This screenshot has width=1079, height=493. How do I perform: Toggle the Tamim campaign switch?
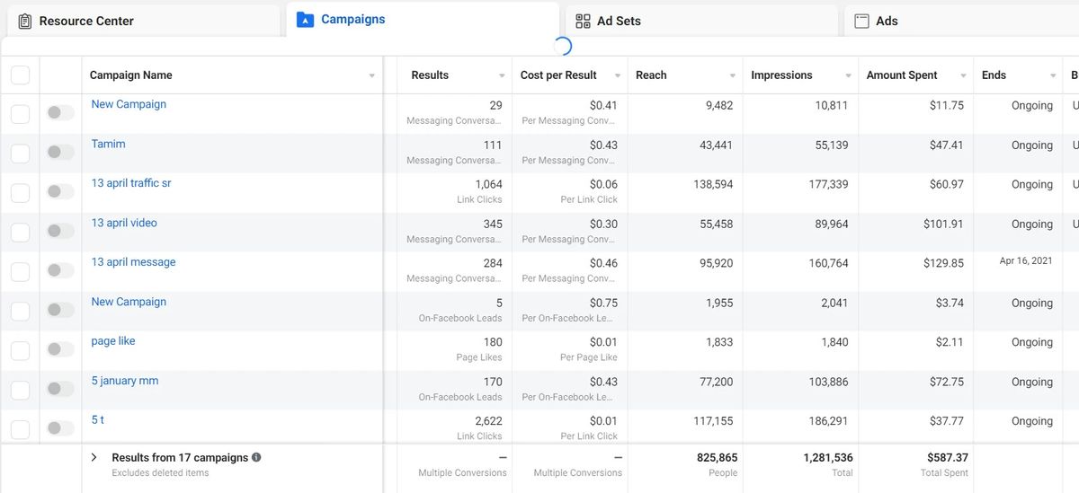(x=60, y=153)
